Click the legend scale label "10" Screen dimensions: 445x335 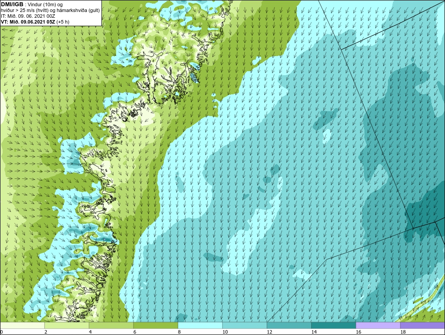tap(225, 332)
